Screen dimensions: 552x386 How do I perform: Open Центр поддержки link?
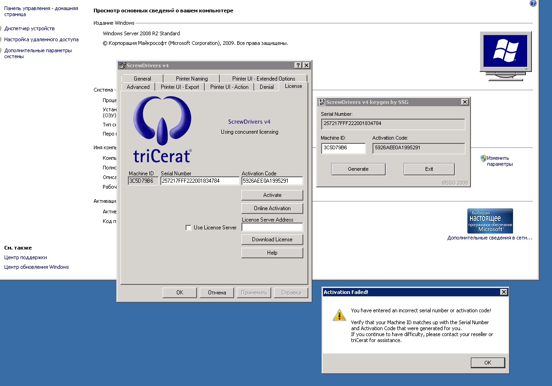pos(26,257)
